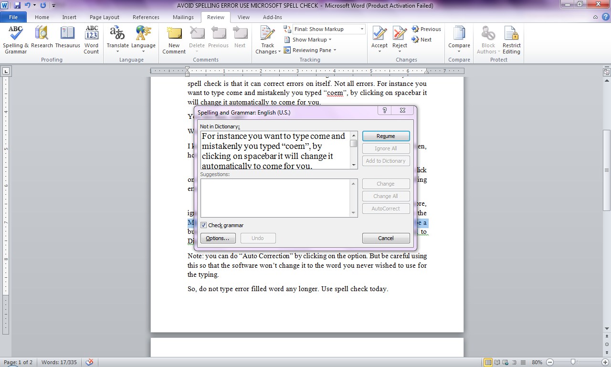611x367 pixels.
Task: Click the help button in Spelling dialog
Action: pos(385,110)
